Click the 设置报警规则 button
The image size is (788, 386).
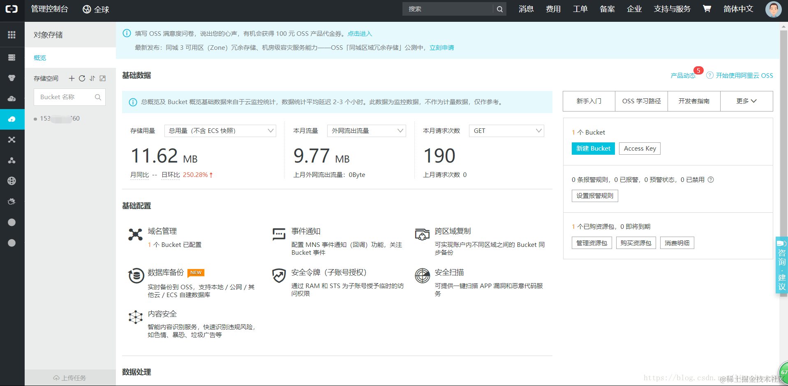point(595,196)
